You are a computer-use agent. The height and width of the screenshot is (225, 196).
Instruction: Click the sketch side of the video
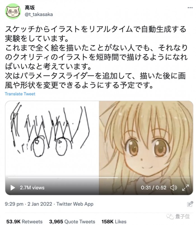click(52, 138)
